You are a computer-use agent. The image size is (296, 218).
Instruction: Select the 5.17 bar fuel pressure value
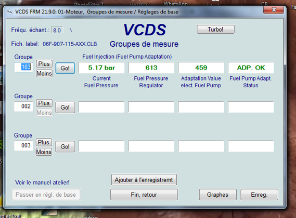click(101, 67)
